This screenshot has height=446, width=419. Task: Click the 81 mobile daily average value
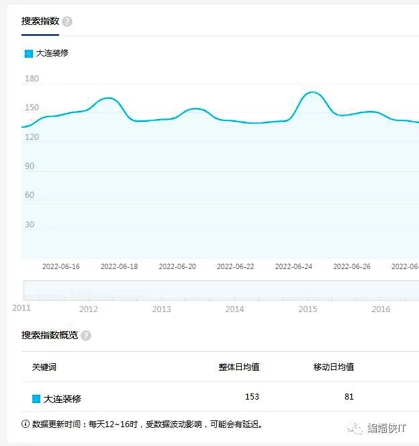[x=349, y=396]
